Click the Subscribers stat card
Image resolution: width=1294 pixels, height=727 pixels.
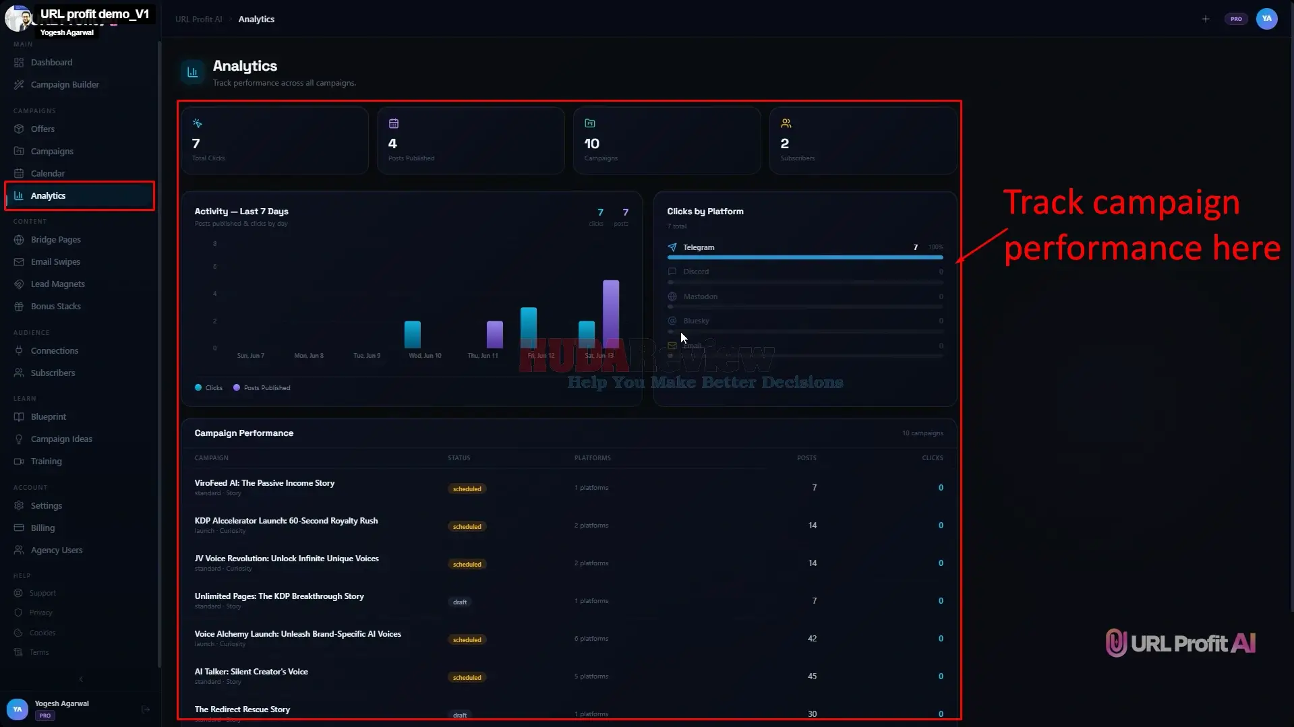[863, 141]
